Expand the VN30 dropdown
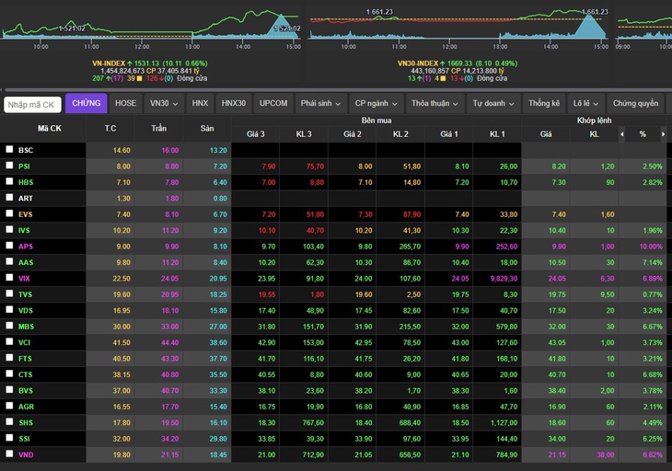The image size is (672, 471). pos(164,104)
